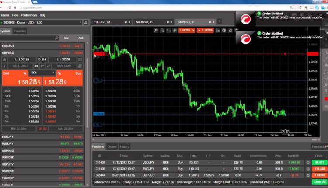
Task: Open settings gear for GBPUSD position
Action: (308, 175)
